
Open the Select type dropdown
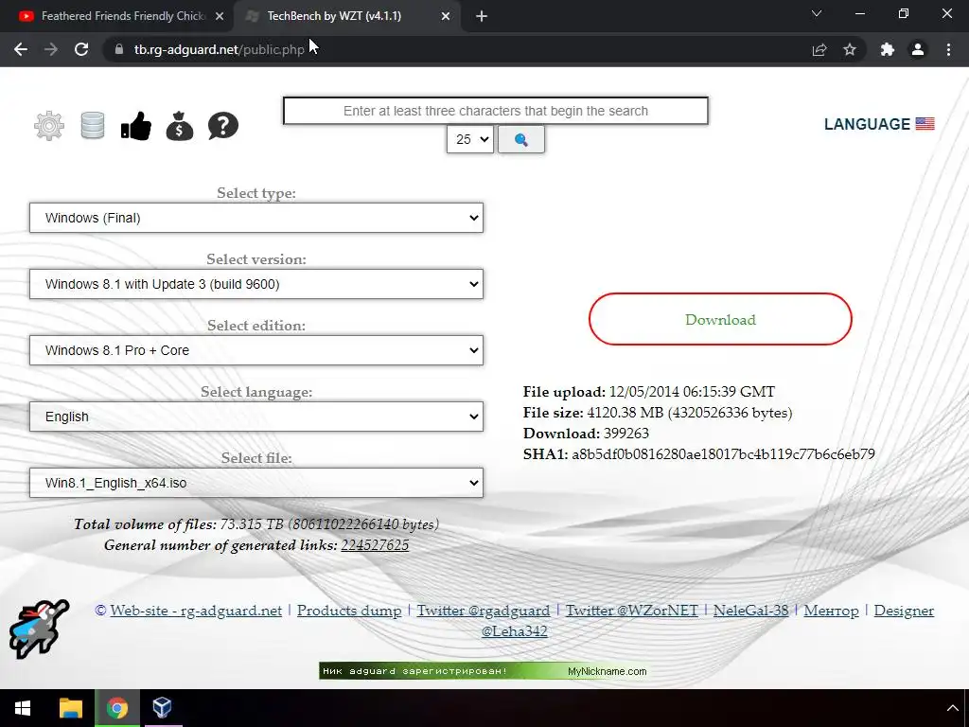256,218
